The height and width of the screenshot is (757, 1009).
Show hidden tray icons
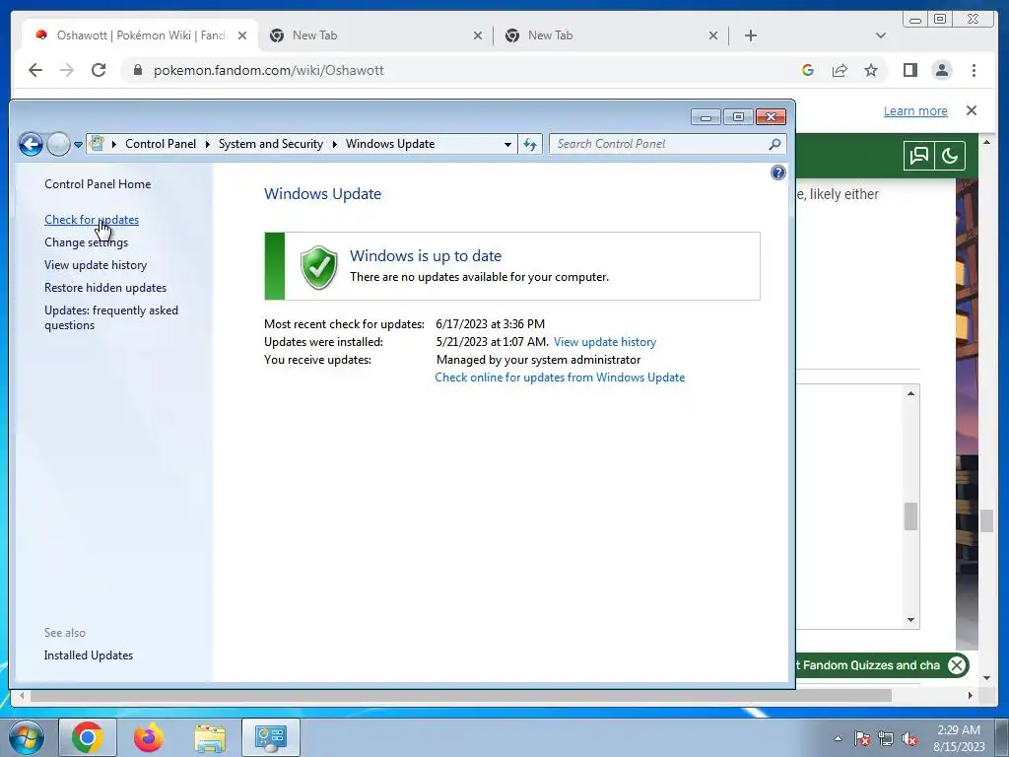tap(838, 738)
